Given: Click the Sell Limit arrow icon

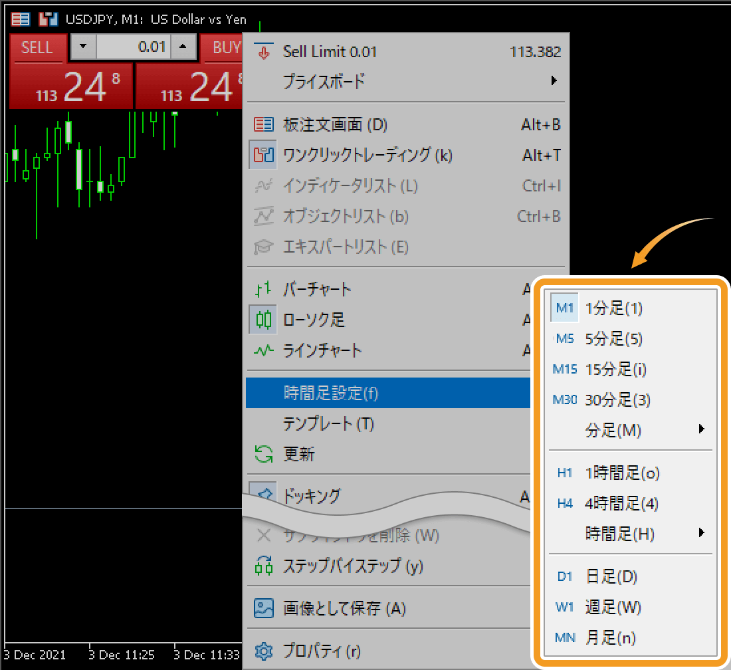Looking at the screenshot, I should [264, 52].
